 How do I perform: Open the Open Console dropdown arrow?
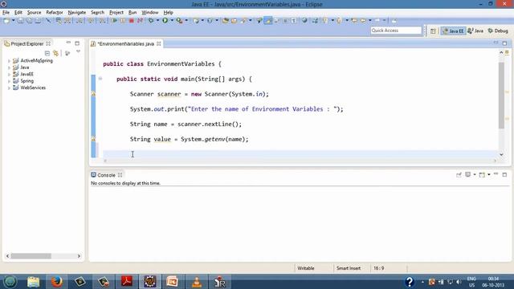(x=489, y=175)
